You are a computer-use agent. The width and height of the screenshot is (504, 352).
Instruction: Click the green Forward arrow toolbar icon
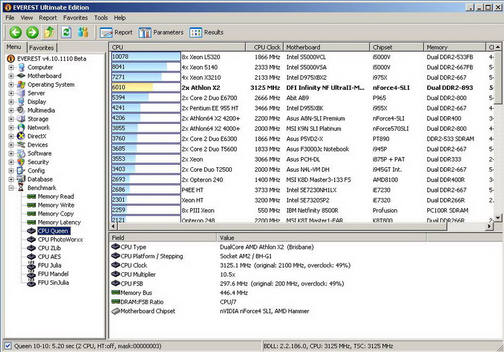point(33,32)
